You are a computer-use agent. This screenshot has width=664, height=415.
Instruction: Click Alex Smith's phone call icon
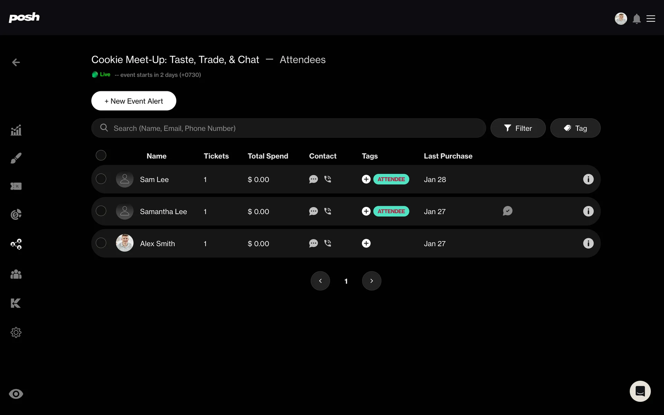point(328,243)
